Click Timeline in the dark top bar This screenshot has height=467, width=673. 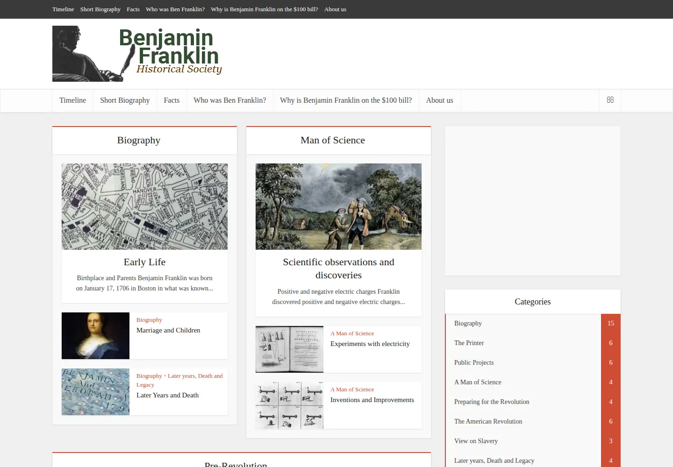tap(63, 9)
